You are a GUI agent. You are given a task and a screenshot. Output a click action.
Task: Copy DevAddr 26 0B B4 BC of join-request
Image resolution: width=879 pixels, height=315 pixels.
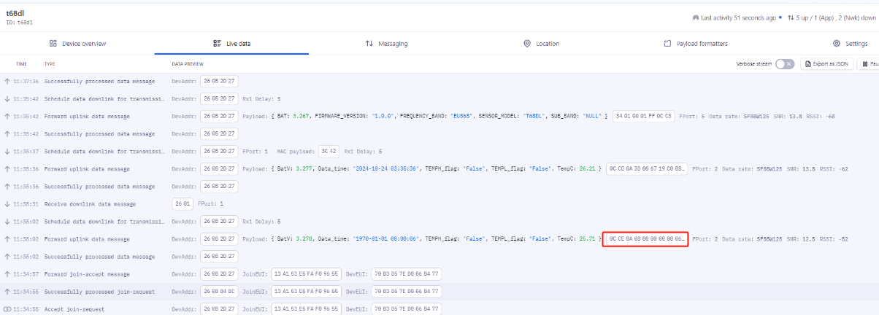click(x=219, y=292)
